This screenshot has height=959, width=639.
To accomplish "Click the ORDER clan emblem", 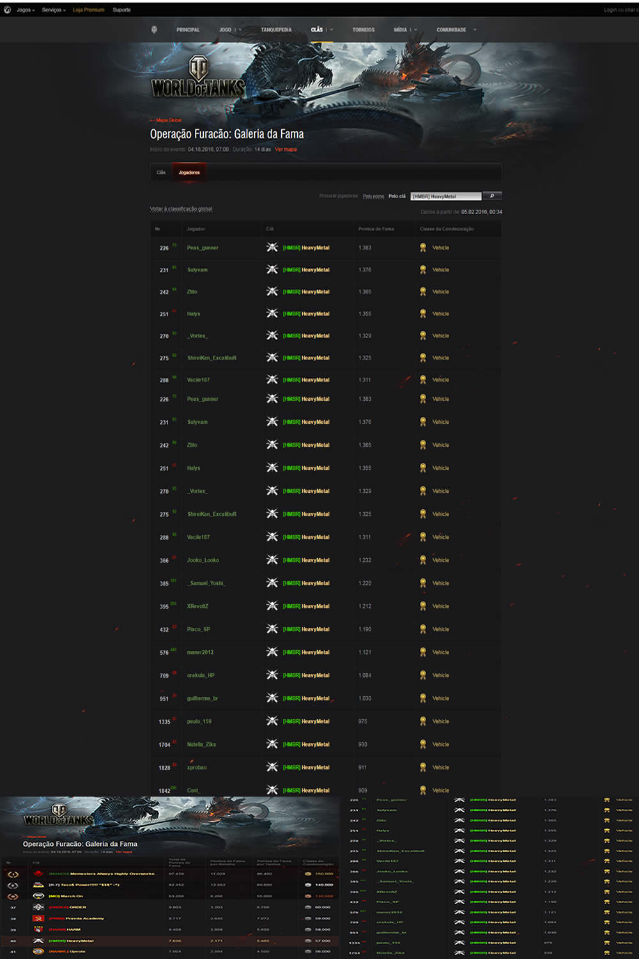I will 38,907.
